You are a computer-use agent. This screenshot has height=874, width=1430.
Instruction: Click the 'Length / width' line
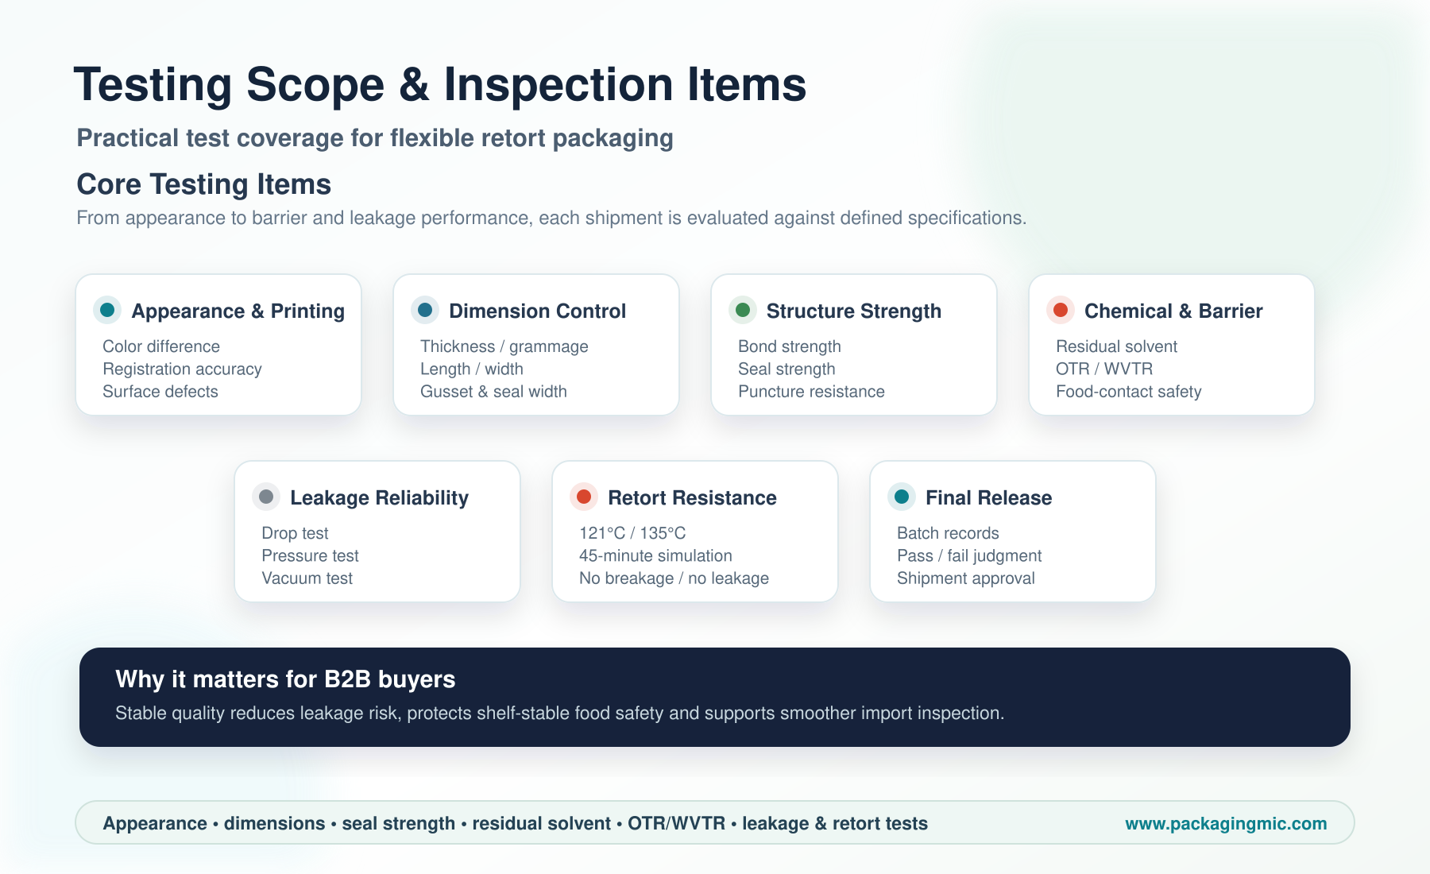click(x=472, y=369)
